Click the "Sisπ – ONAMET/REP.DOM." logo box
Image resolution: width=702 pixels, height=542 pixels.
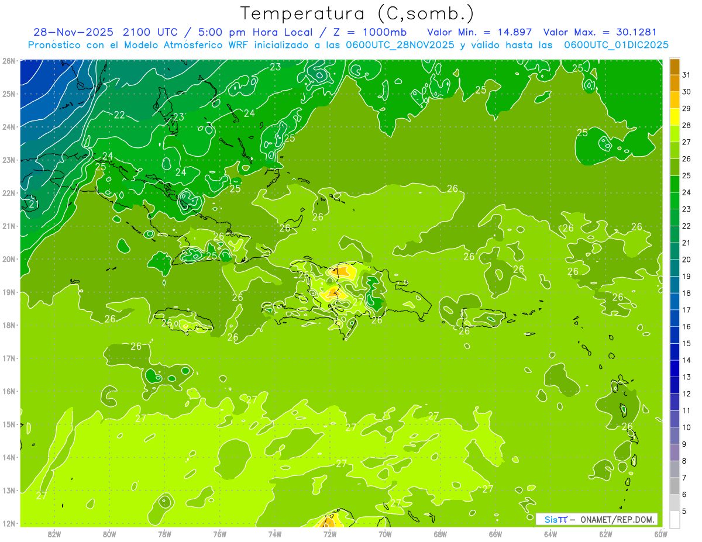pyautogui.click(x=597, y=519)
